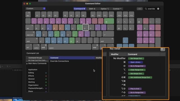Select the Z key

click(42, 40)
